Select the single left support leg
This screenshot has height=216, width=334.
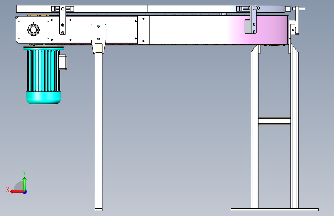click(x=99, y=130)
